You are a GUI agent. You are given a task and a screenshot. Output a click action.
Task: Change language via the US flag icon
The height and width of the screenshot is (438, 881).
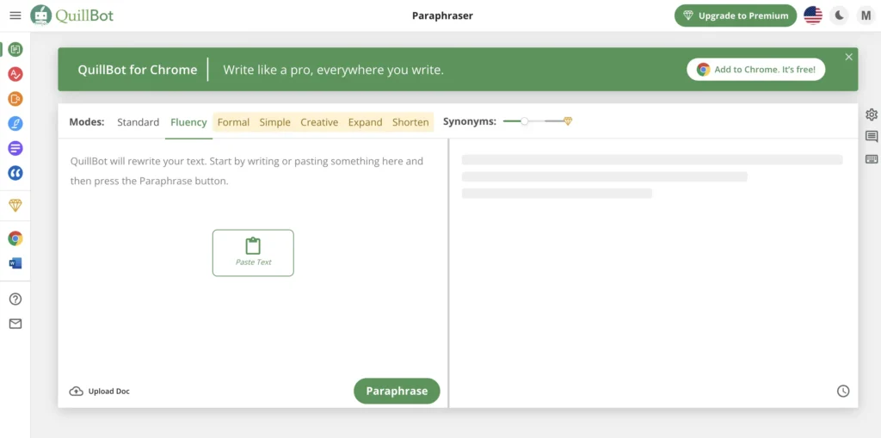click(813, 15)
